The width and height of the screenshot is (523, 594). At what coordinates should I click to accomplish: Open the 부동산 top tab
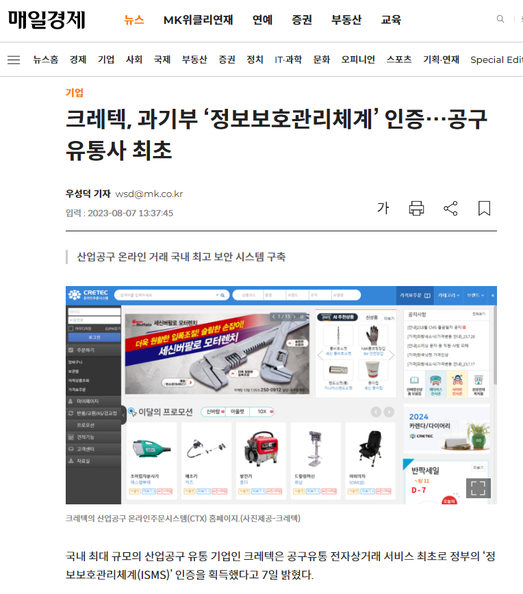click(346, 20)
